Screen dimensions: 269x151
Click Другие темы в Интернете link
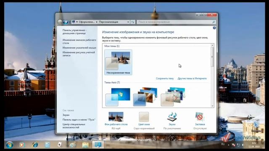coord(192,78)
